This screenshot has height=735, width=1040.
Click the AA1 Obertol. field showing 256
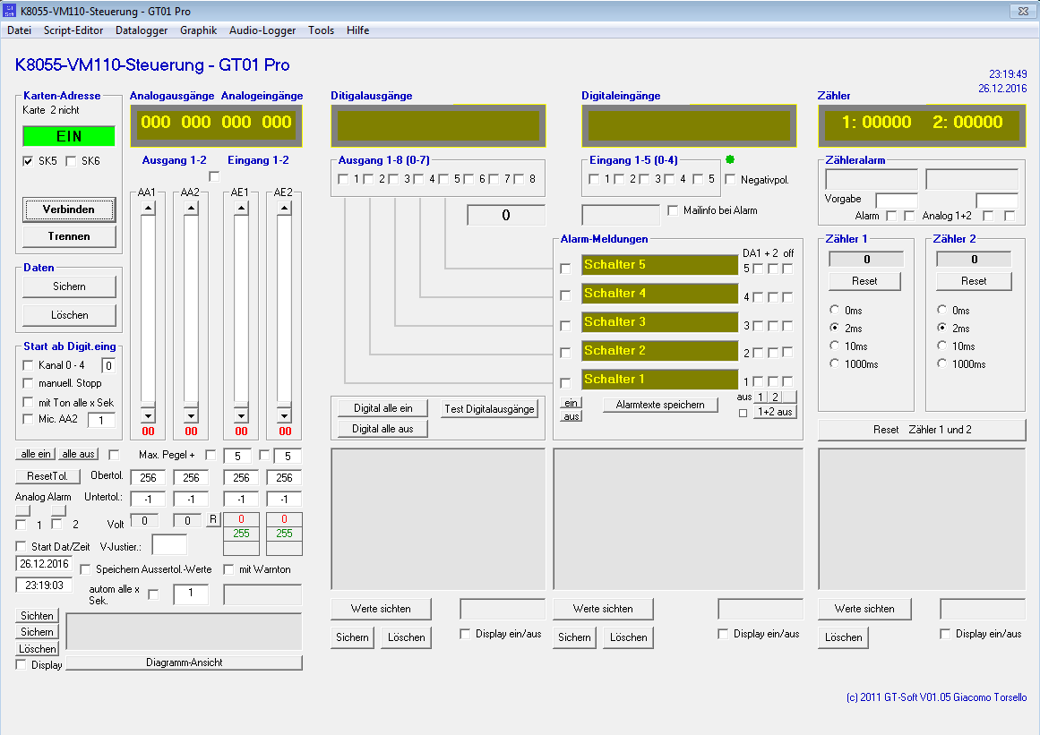(148, 477)
